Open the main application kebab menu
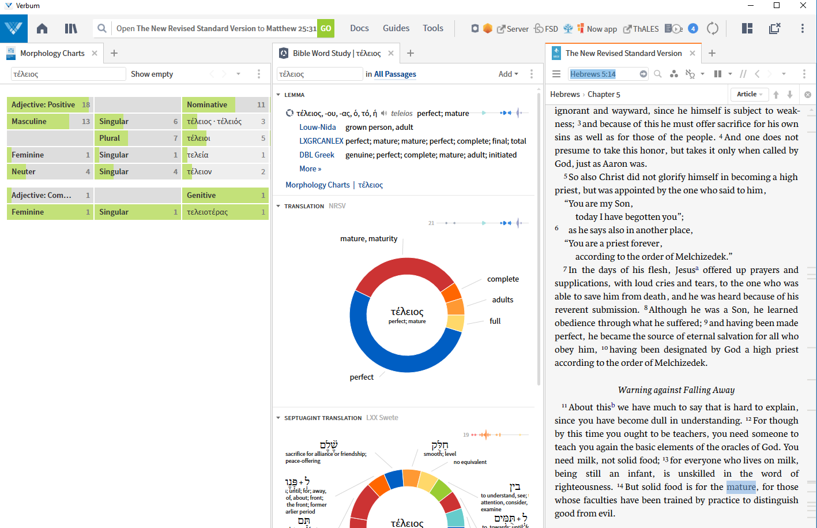The image size is (817, 528). tap(803, 28)
